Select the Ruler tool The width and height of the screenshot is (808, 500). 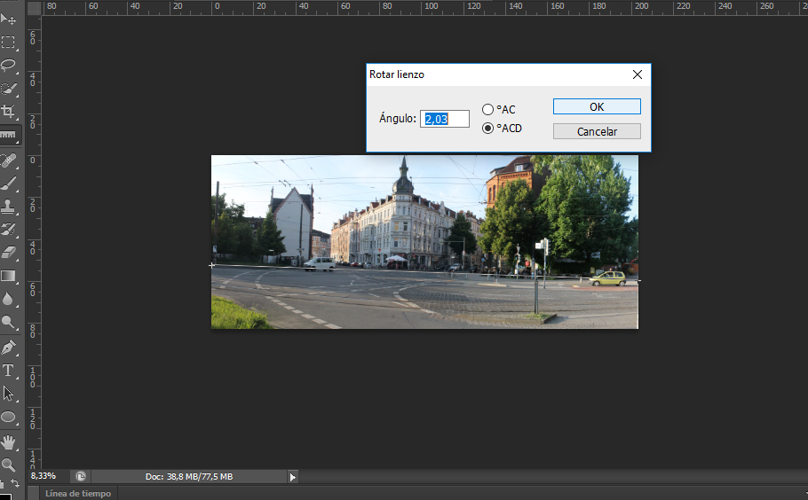9,136
